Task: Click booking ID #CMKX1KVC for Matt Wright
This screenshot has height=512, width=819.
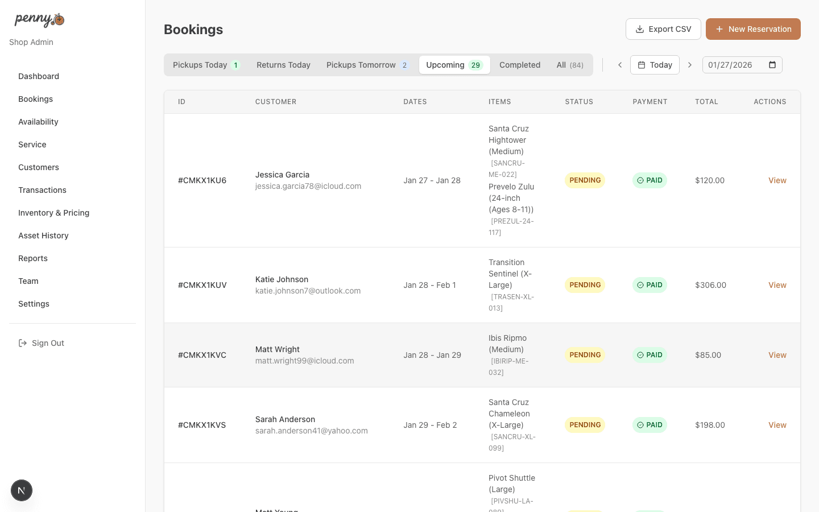Action: 202,354
